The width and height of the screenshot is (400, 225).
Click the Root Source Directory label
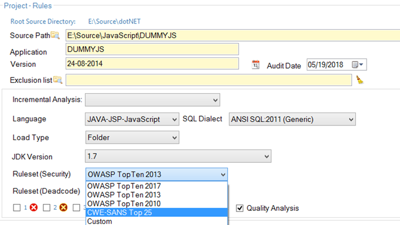pos(43,22)
